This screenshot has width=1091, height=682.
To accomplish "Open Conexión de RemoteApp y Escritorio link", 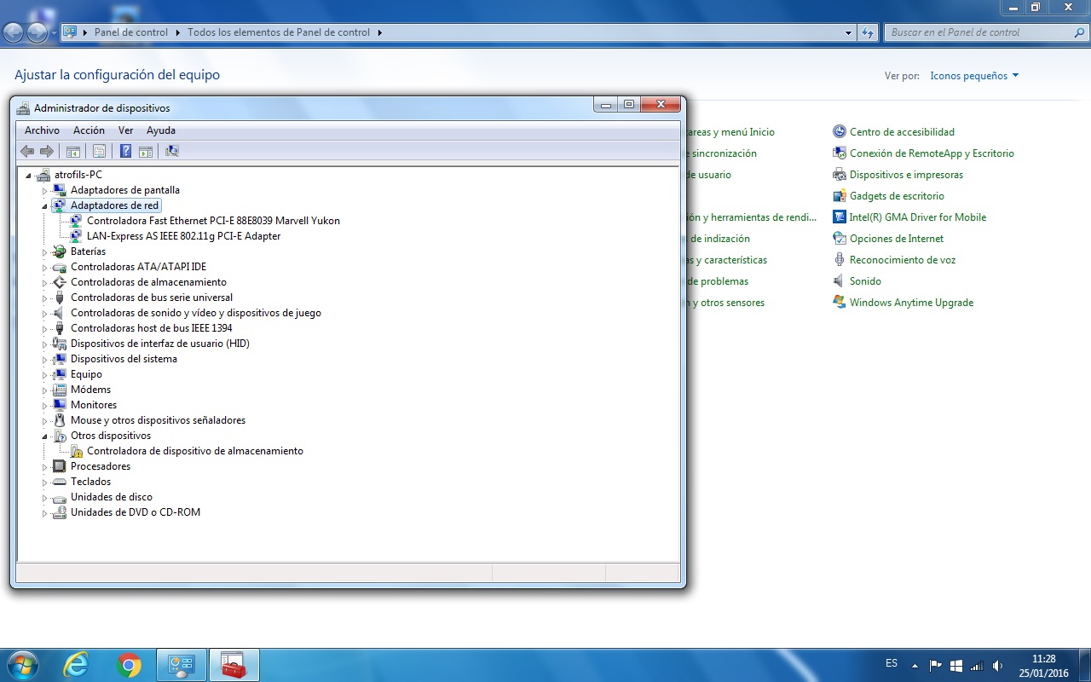I will pos(932,153).
